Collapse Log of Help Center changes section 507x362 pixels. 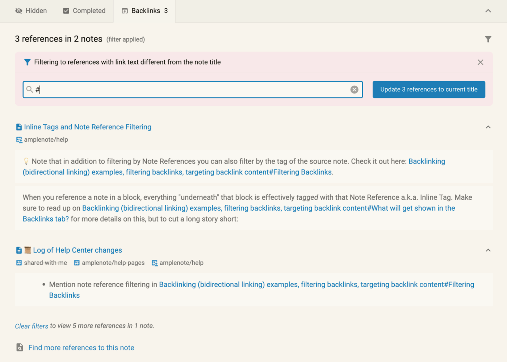[x=488, y=250]
